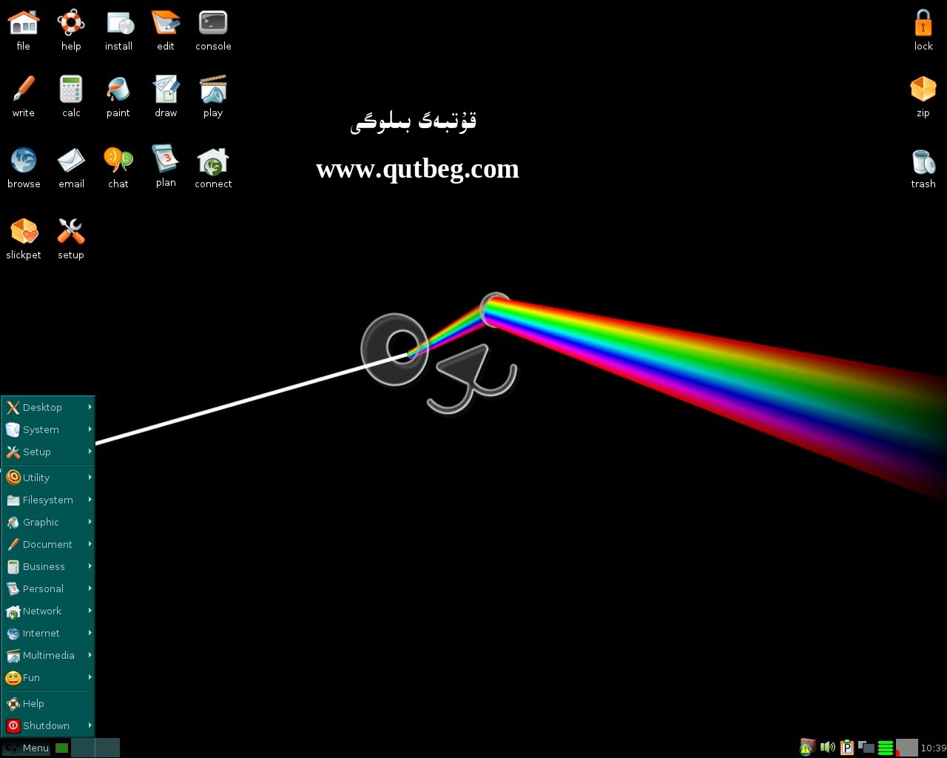Click the Menu button on taskbar

coord(27,748)
